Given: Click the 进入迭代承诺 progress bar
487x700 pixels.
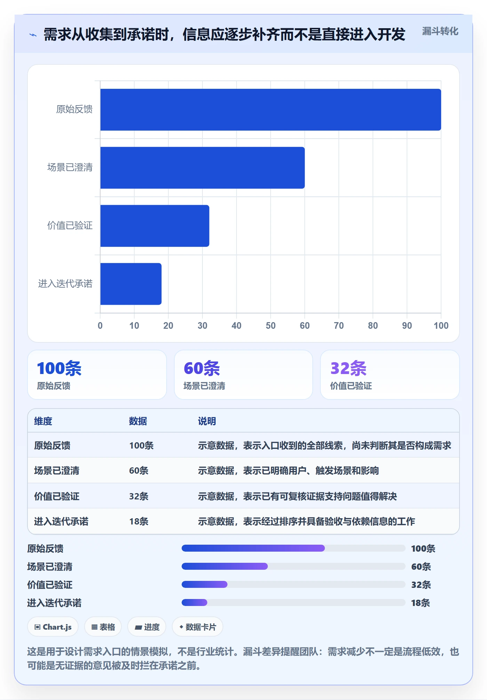Looking at the screenshot, I should (x=294, y=602).
